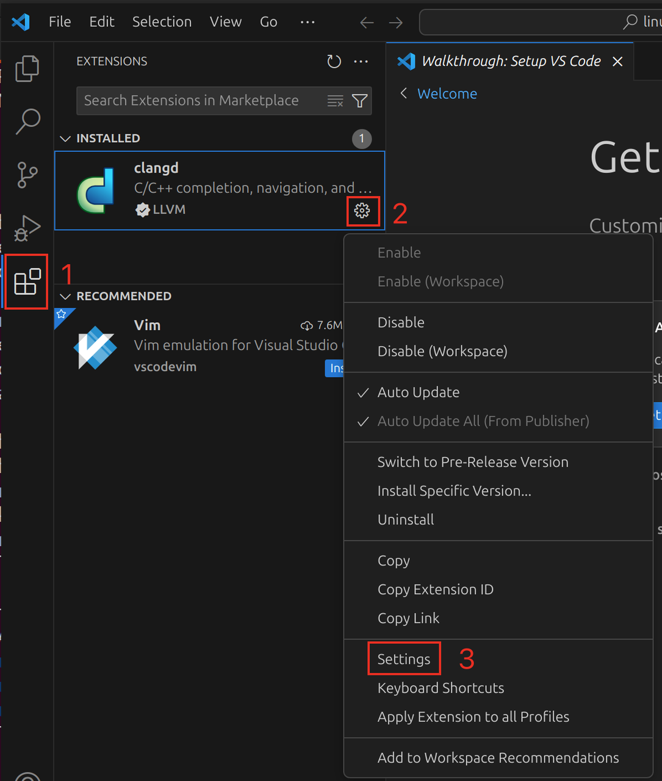
Task: Click the VS Code logo in title bar
Action: (x=21, y=22)
